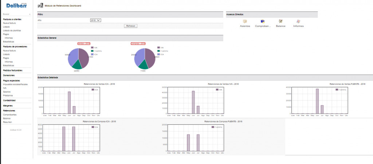The image size is (373, 164).
Task: Click the Dolibarr logo
Action: (x=17, y=5)
